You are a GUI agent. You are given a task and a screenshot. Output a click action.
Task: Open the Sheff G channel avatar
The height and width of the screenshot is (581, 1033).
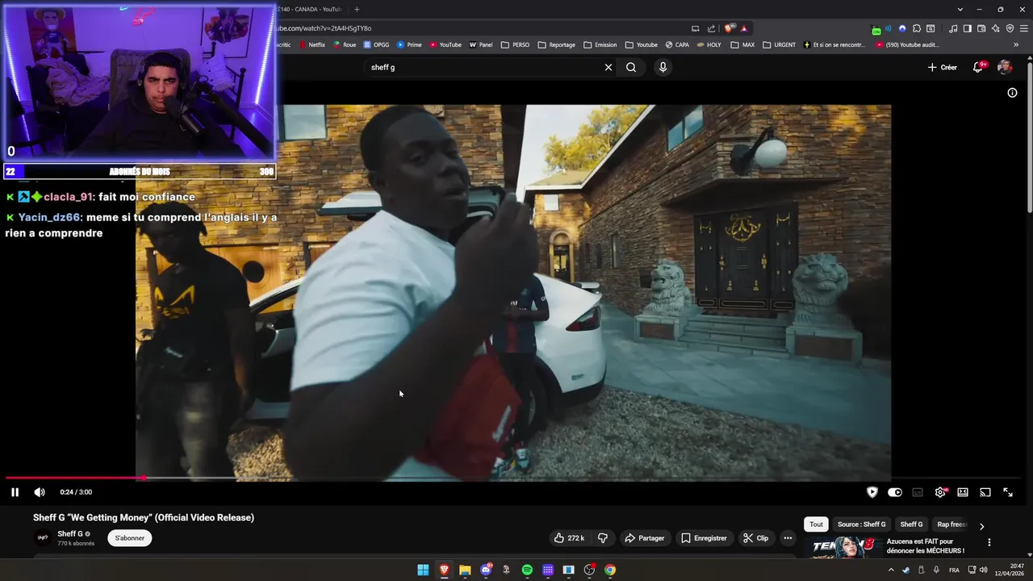pyautogui.click(x=43, y=537)
